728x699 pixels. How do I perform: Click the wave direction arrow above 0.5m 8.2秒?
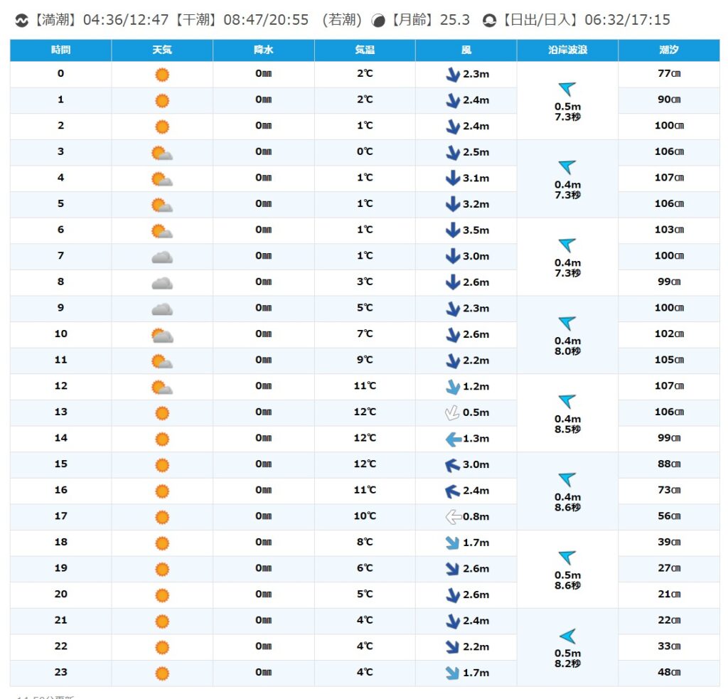coord(567,636)
